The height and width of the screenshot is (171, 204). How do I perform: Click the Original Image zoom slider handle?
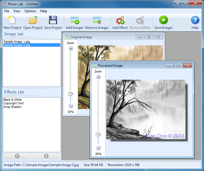[x=71, y=94]
